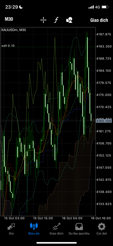113x246 pixels.
Task: Tap the 16 Oct 16:00 time label
Action: click(101, 218)
